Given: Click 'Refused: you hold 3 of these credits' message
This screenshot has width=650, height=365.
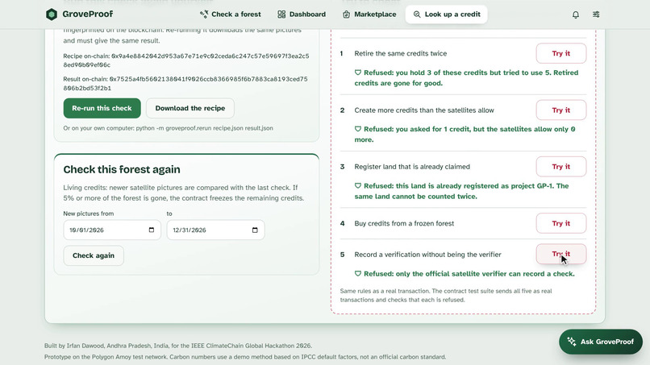Looking at the screenshot, I should pos(466,78).
